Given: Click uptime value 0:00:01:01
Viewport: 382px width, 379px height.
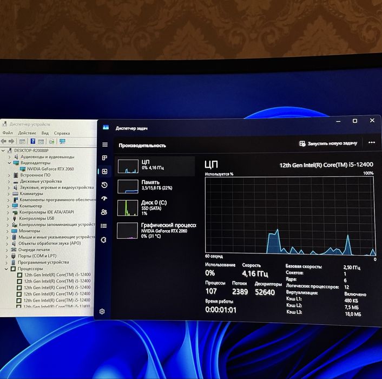Looking at the screenshot, I should click(x=221, y=310).
